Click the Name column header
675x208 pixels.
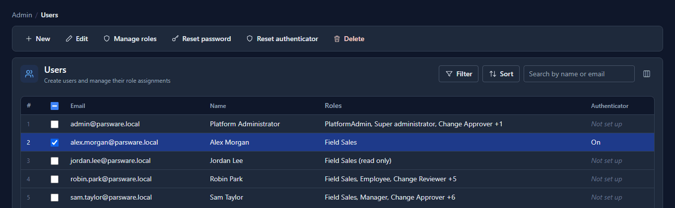218,106
